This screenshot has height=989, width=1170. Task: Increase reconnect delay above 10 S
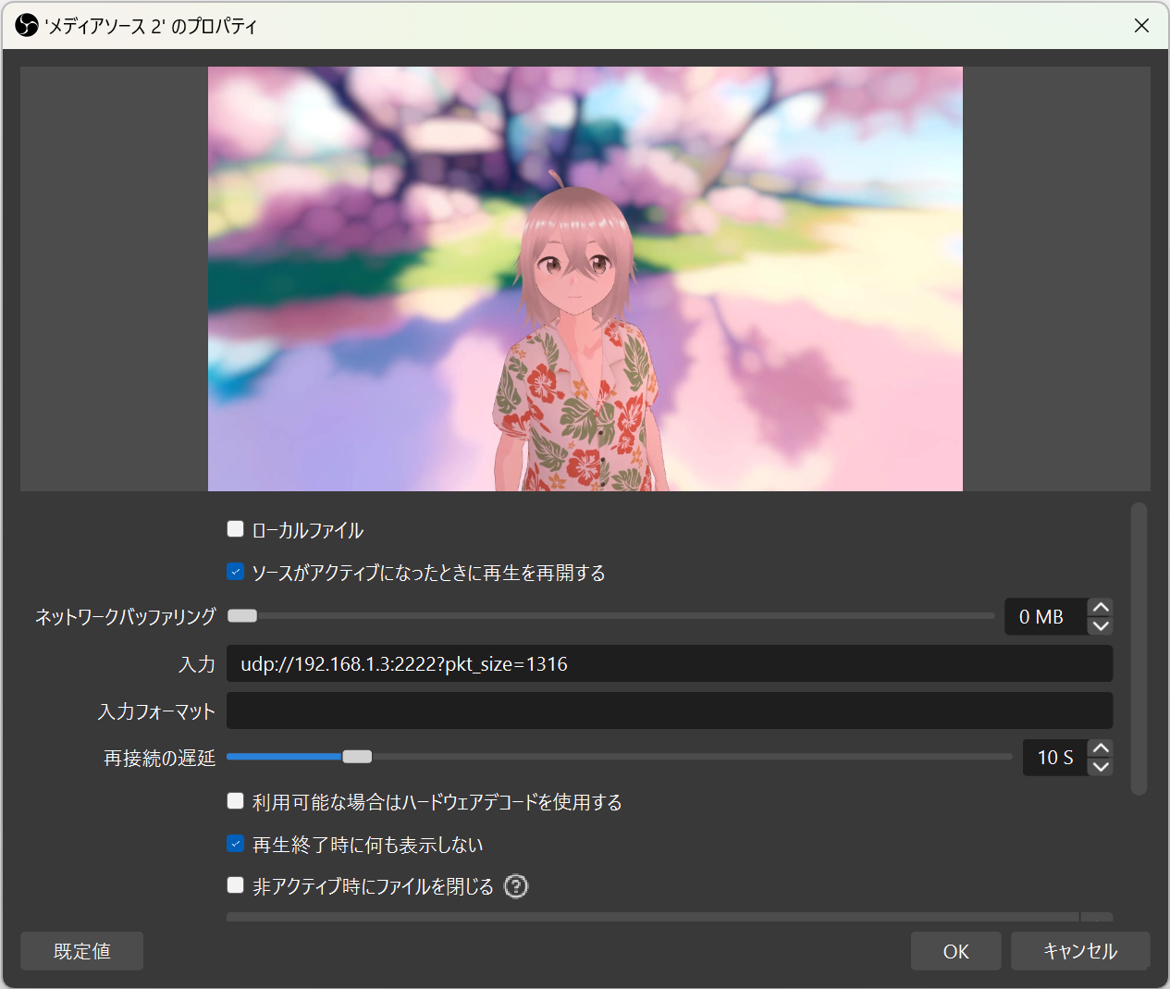coord(1100,747)
